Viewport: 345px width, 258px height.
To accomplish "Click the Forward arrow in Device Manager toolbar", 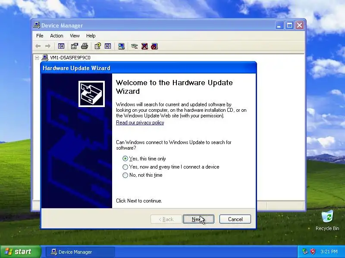I will 48,46.
